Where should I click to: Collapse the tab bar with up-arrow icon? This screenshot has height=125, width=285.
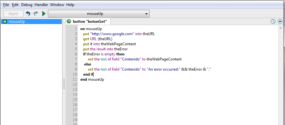pyautogui.click(x=280, y=22)
